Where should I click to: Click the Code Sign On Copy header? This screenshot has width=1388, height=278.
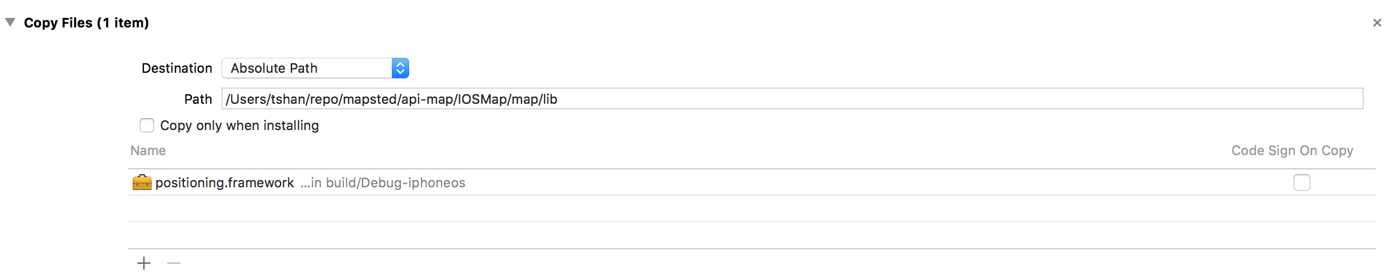click(1292, 150)
